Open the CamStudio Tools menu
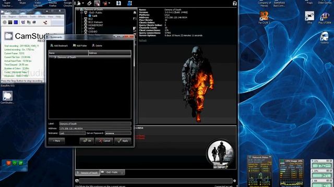 [32, 17]
